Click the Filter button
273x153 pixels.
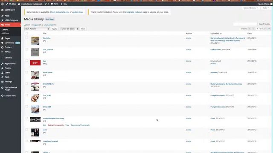point(83,29)
